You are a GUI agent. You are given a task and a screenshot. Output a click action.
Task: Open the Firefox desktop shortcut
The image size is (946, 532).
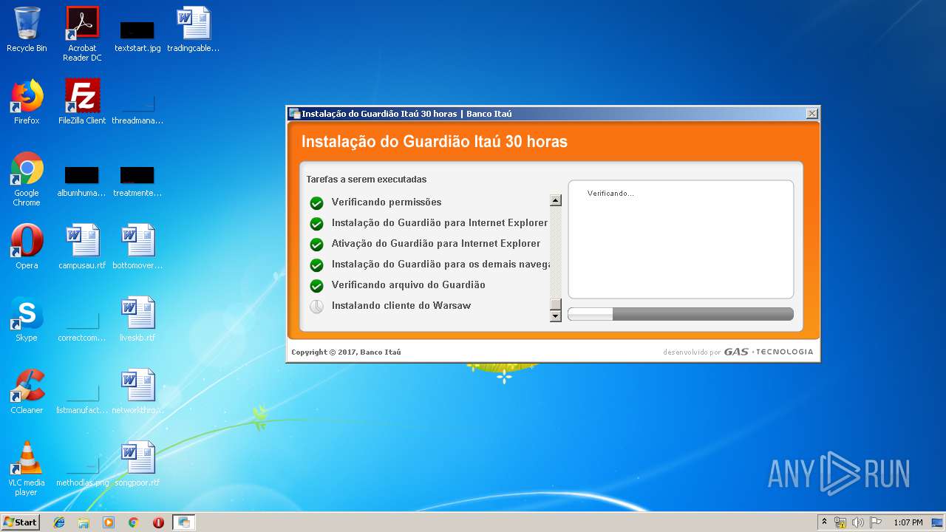(27, 102)
